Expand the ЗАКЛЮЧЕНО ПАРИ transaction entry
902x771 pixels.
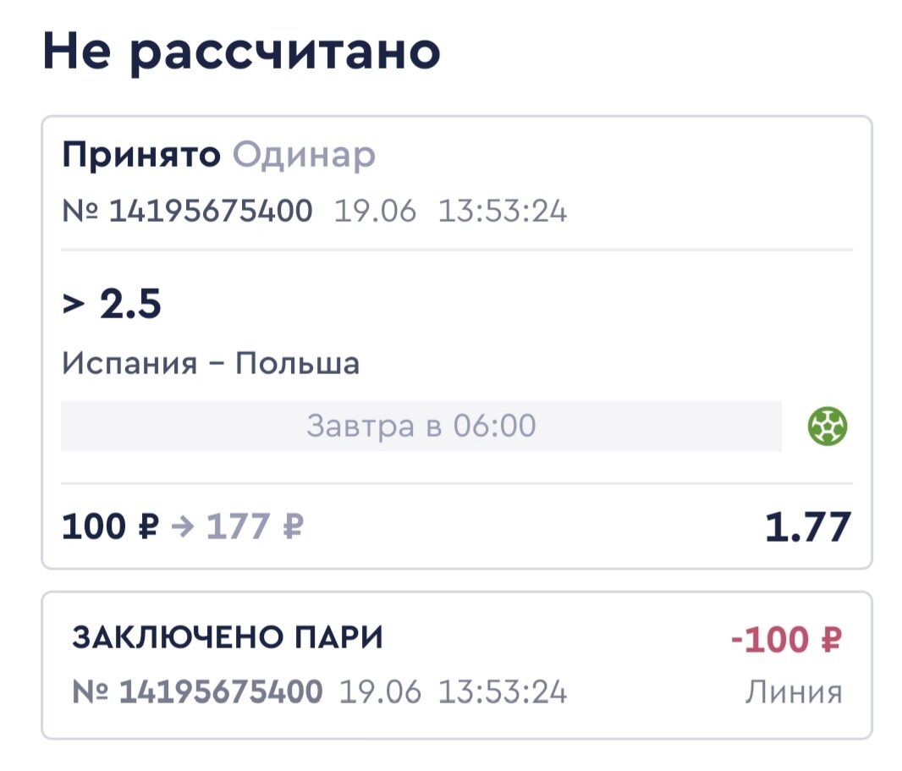click(x=451, y=664)
